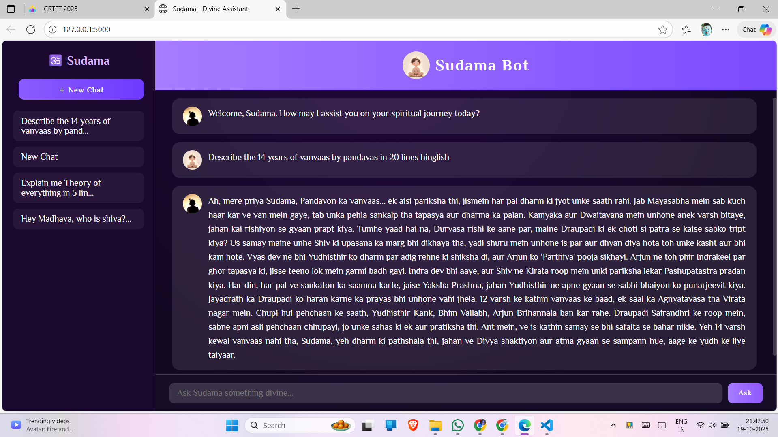Viewport: 778px width, 437px height.
Task: Open the browser profile avatar
Action: point(706,30)
